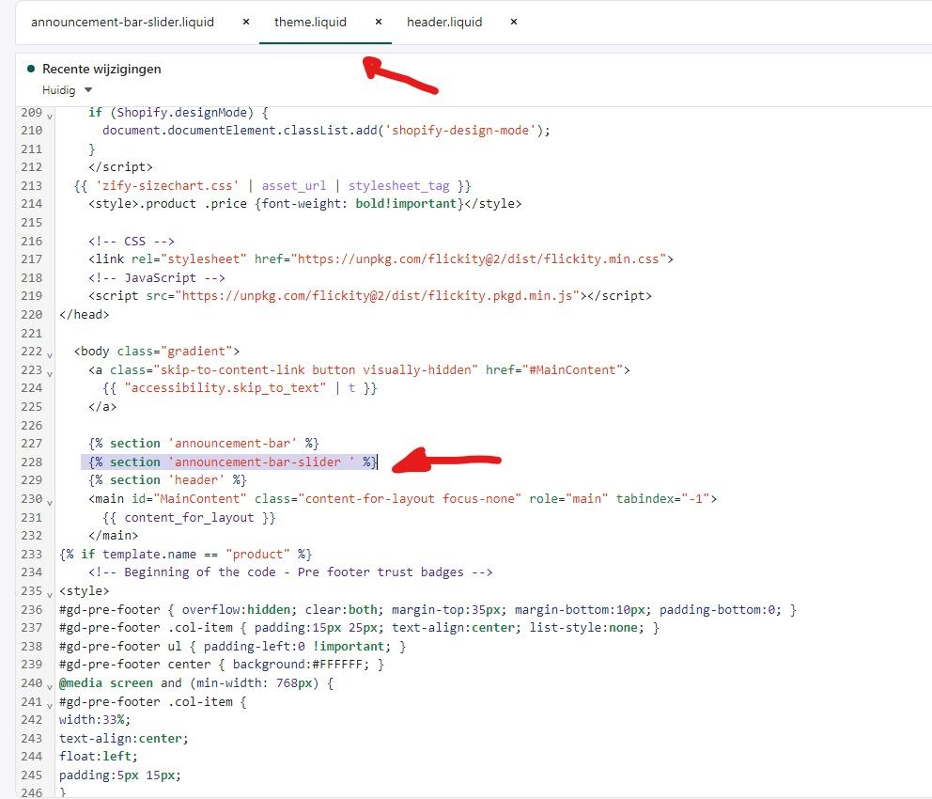Close the announcement-bar-slider.liquid tab

[x=245, y=22]
